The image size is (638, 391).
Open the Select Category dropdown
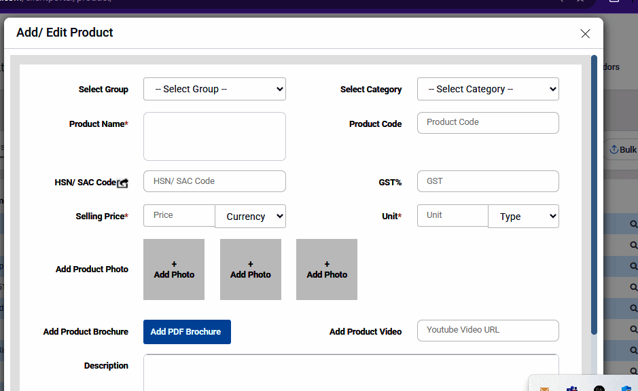[x=488, y=89]
